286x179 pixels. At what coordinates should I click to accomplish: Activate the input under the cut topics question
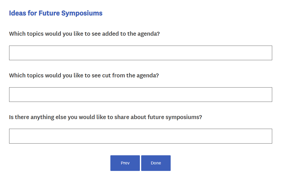[x=140, y=95]
